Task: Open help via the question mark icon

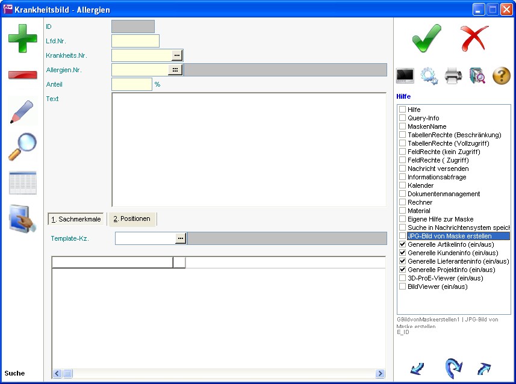Action: [x=502, y=76]
